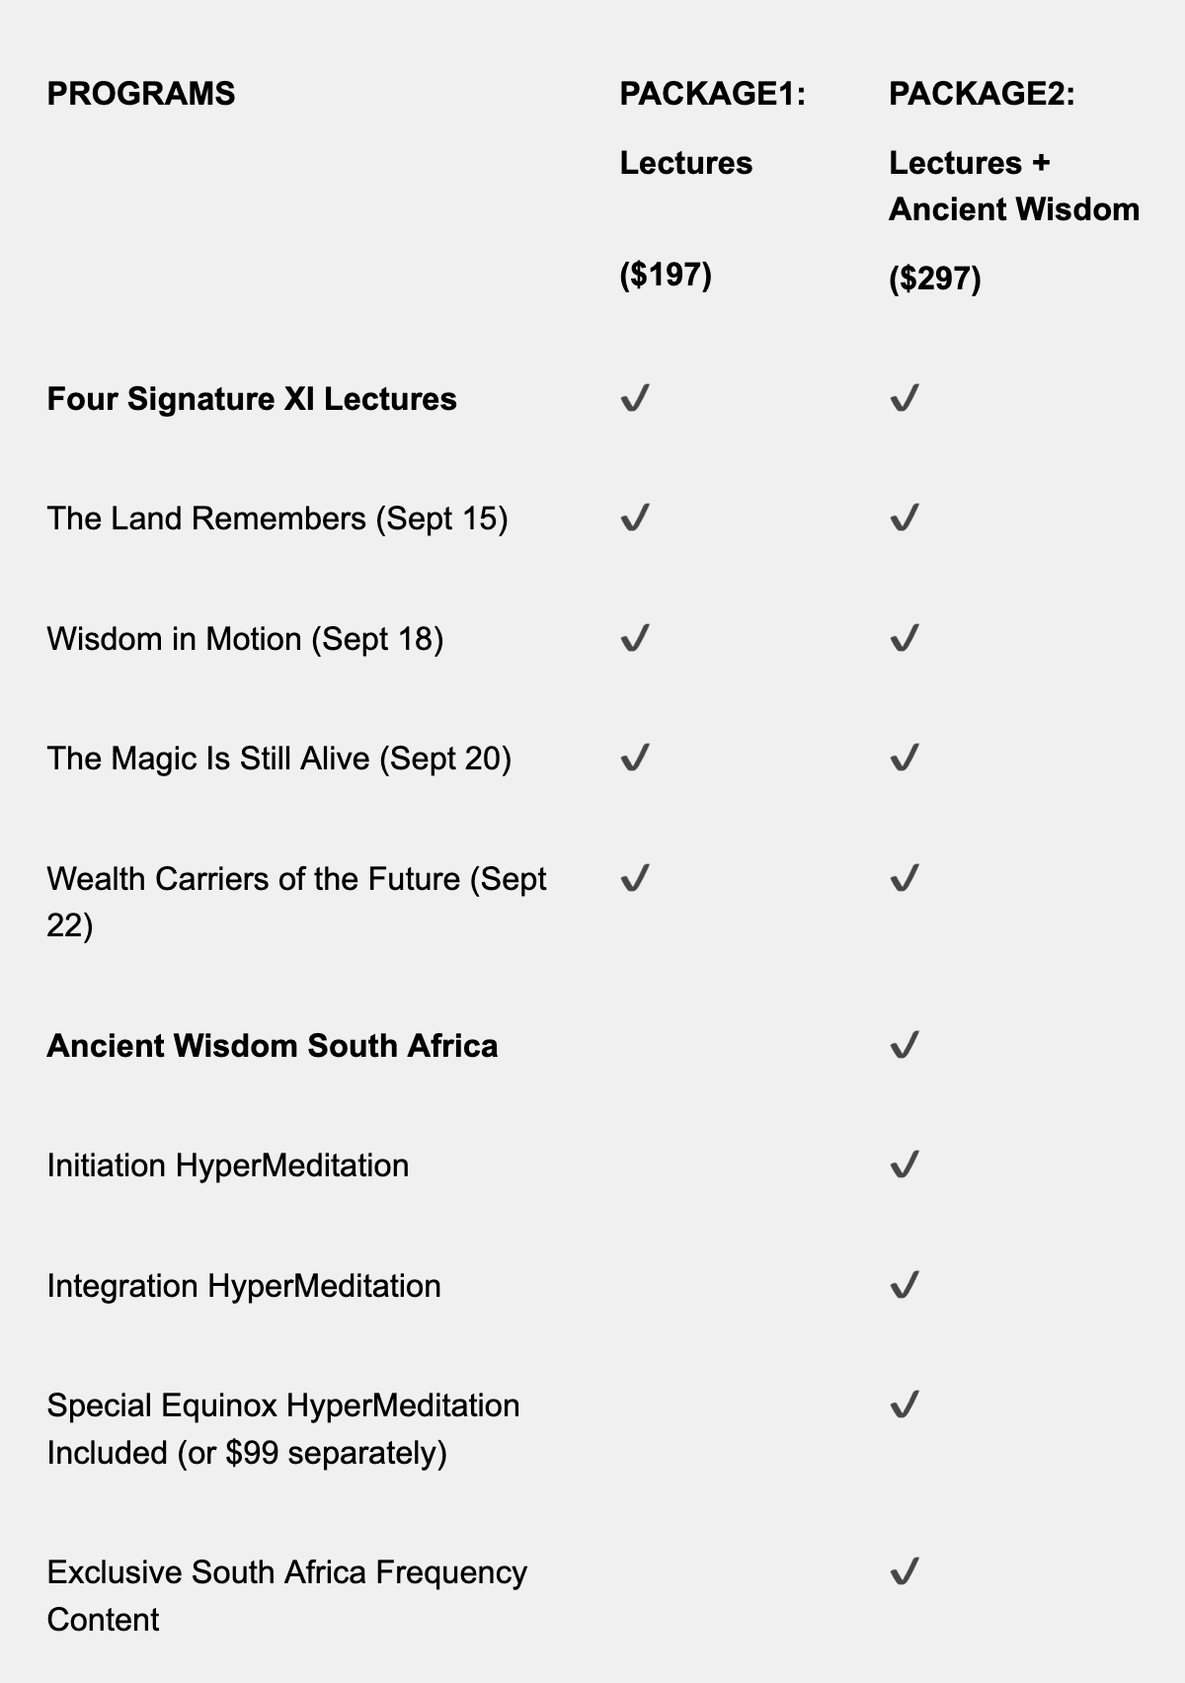
Task: Click the PACKAGE1 column heading
Action: click(713, 94)
